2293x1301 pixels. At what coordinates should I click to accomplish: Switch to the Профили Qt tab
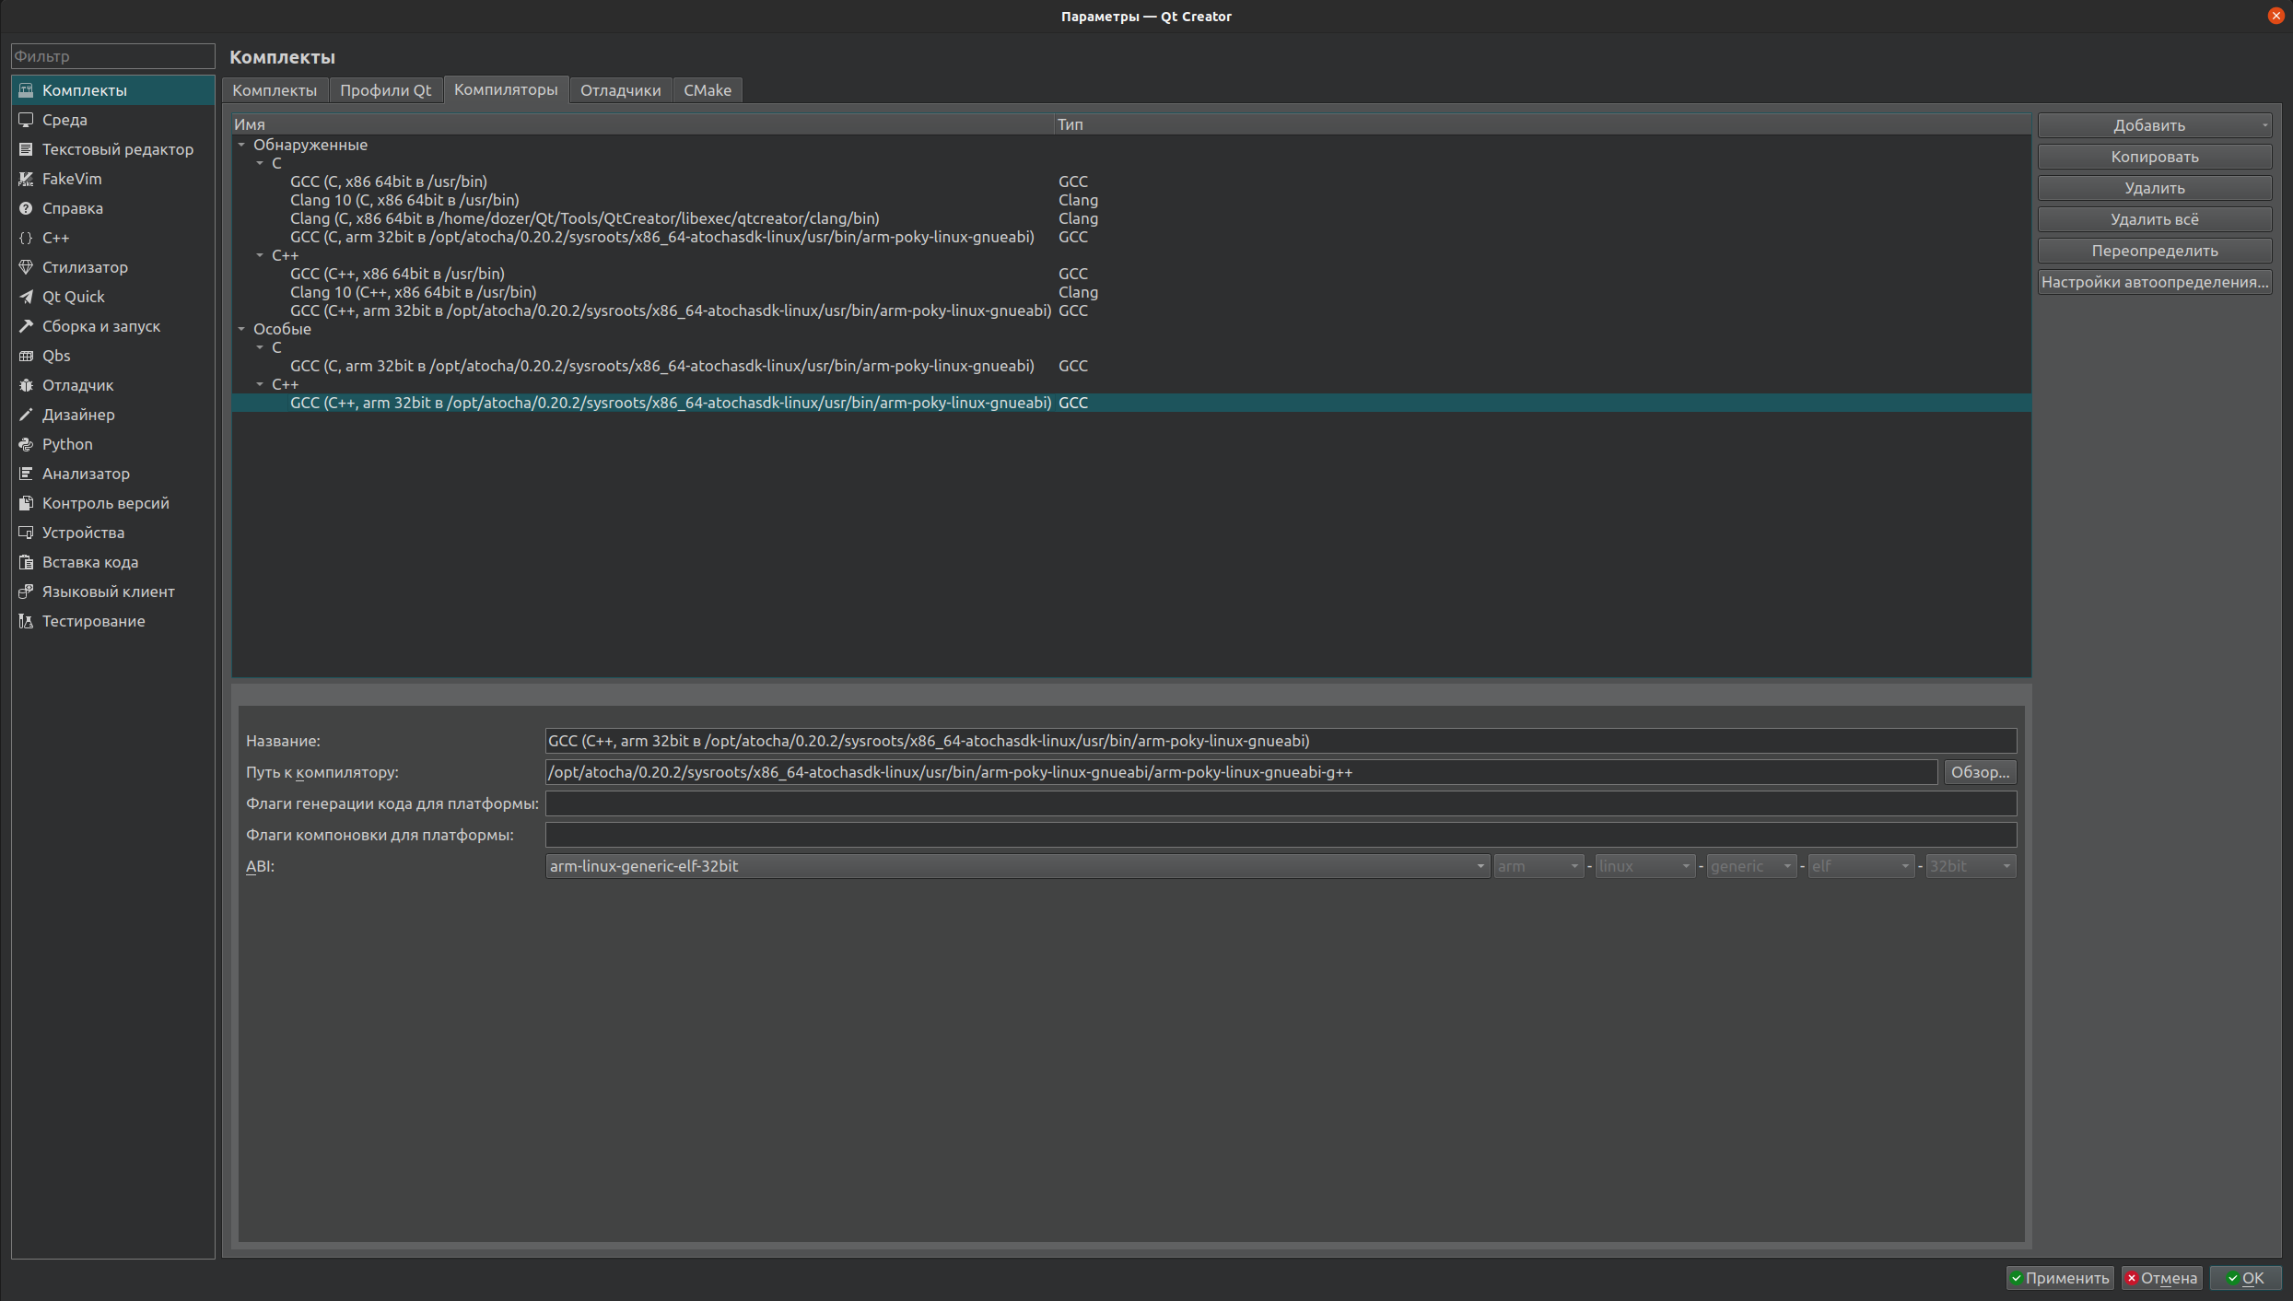click(x=385, y=90)
